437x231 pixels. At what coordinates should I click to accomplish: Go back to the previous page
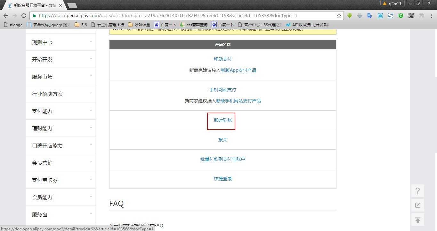pos(5,16)
